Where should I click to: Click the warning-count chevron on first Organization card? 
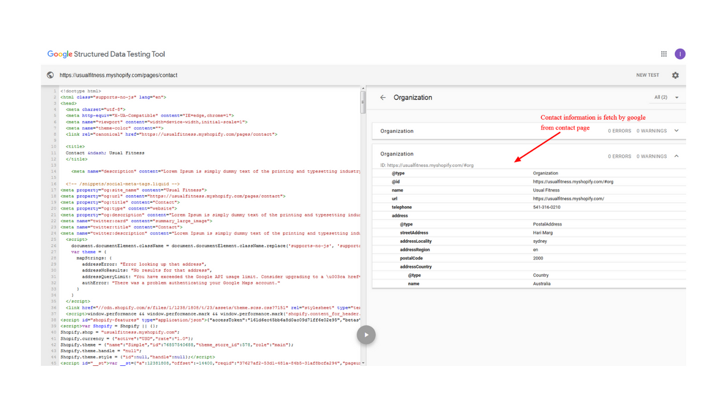pyautogui.click(x=676, y=130)
